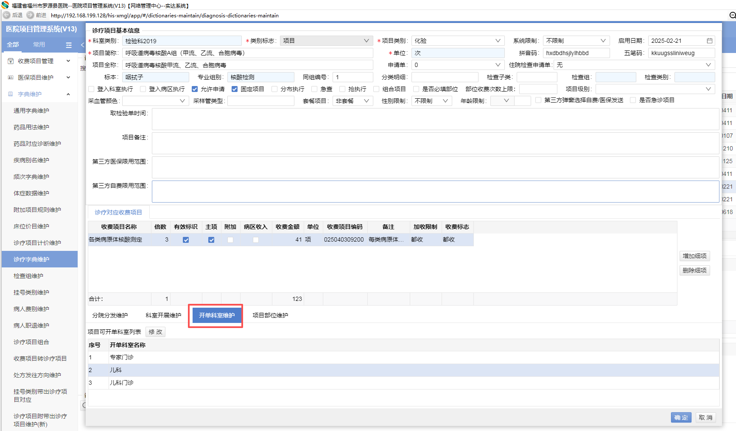Click the 项目备注 text area
Image resolution: width=736 pixels, height=431 pixels.
[x=435, y=143]
